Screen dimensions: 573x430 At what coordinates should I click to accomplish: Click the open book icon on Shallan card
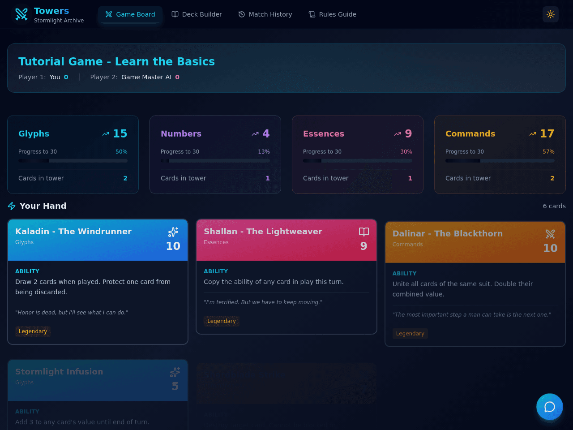pos(364,232)
